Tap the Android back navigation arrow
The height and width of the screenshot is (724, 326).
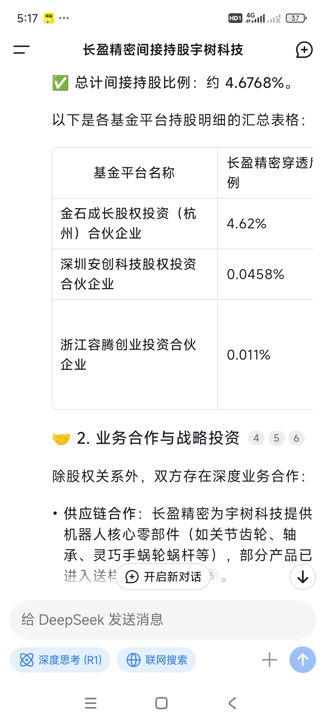(x=232, y=703)
